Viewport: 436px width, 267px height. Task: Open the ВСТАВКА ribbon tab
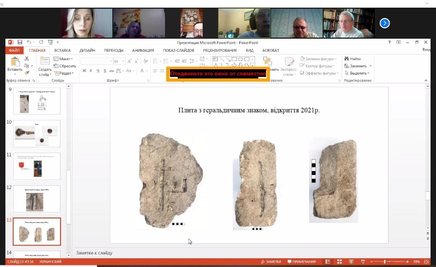pyautogui.click(x=62, y=50)
